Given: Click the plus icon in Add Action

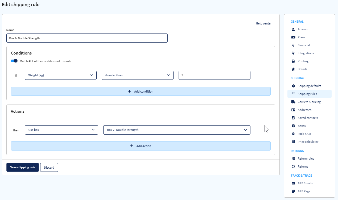Looking at the screenshot, I should 132,146.
